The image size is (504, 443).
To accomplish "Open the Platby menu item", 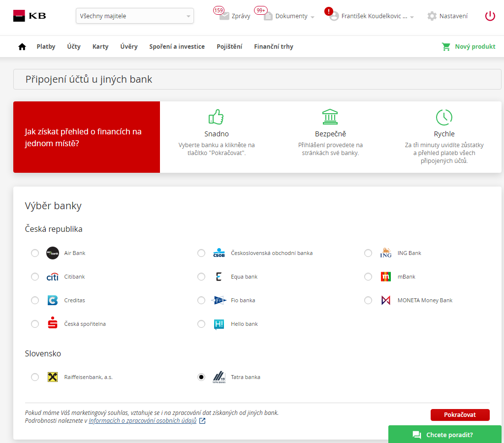I will point(46,47).
